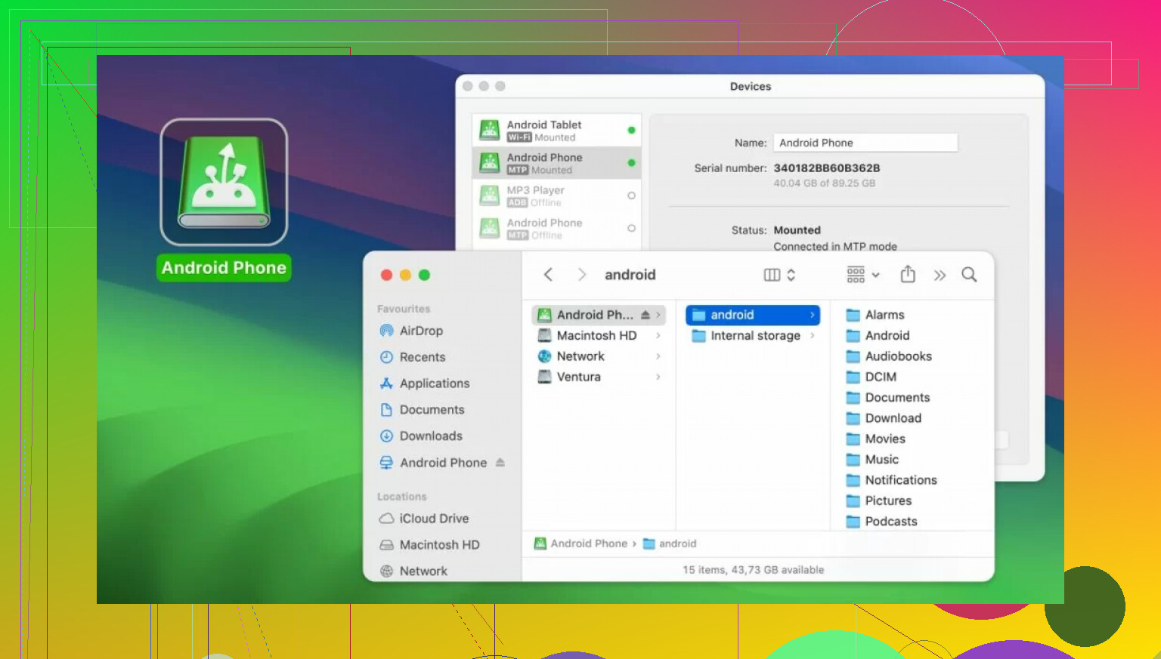Open the Music folder
This screenshot has width=1161, height=659.
click(872, 459)
